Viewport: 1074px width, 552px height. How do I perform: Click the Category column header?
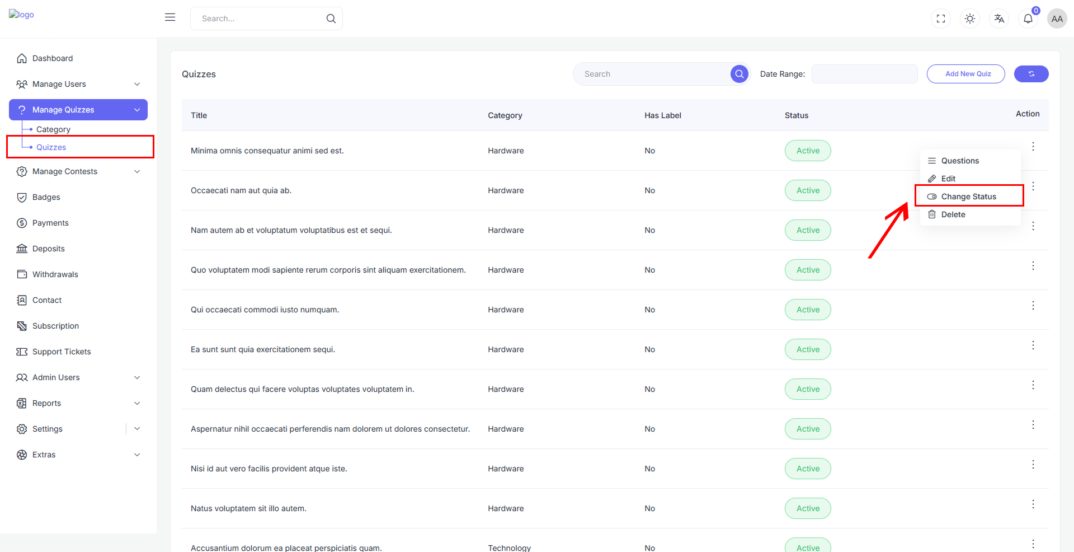click(x=505, y=115)
